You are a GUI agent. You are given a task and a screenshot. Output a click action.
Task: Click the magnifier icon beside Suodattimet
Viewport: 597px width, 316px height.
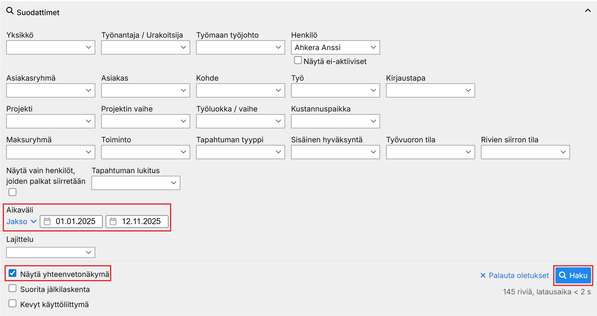click(x=10, y=11)
